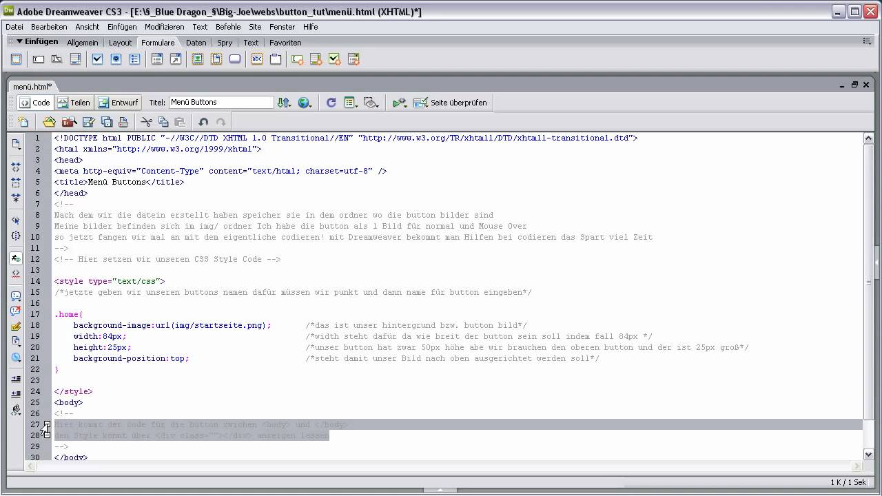This screenshot has height=496, width=882.
Task: Click the Balance braces icon in coding toolbar
Action: pyautogui.click(x=16, y=236)
